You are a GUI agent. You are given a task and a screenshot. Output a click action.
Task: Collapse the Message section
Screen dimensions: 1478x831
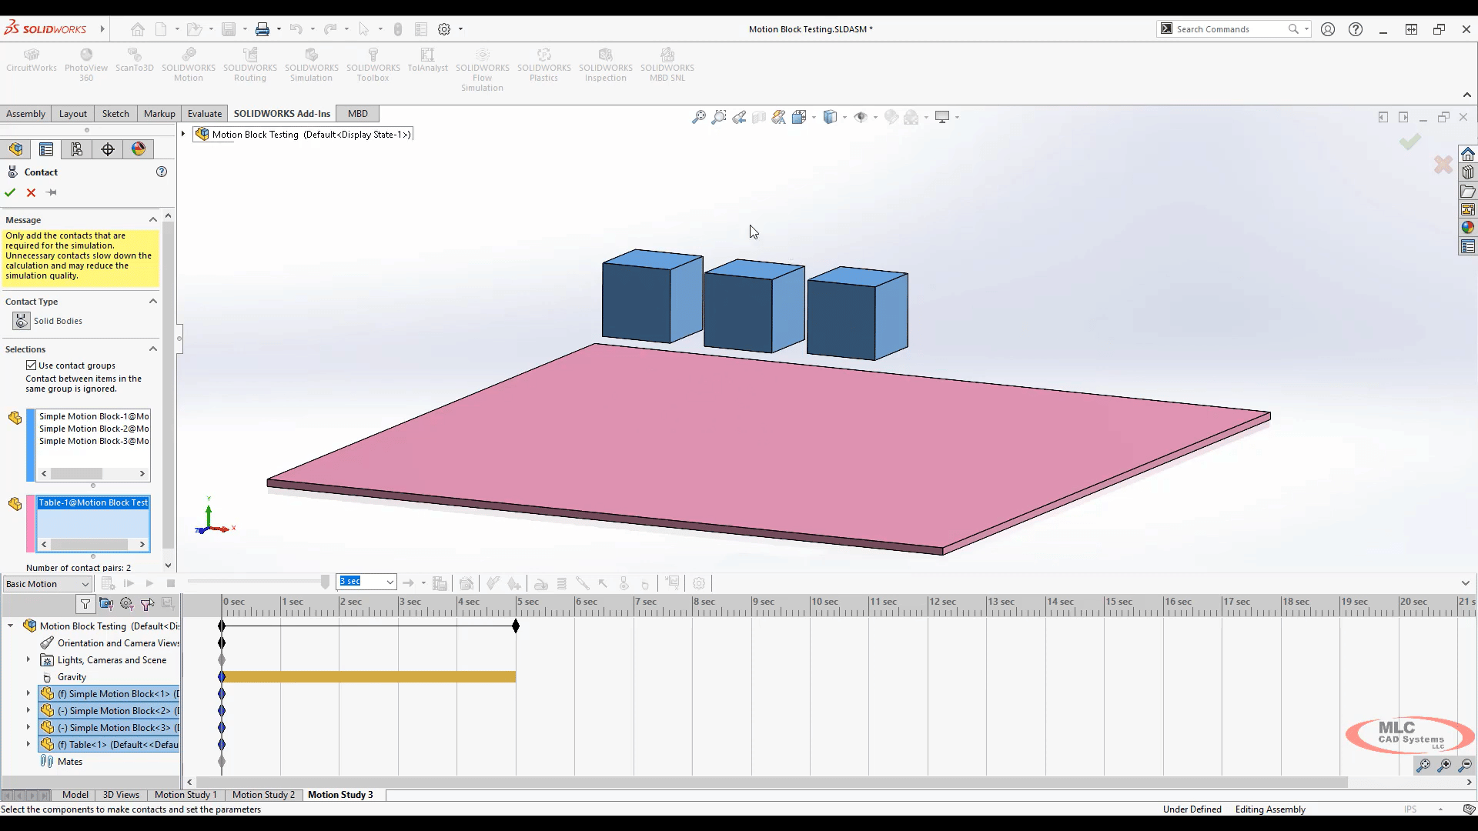(152, 219)
